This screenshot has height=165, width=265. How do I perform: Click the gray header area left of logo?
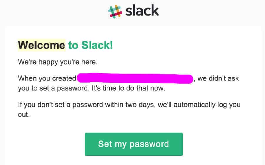click(x=54, y=12)
